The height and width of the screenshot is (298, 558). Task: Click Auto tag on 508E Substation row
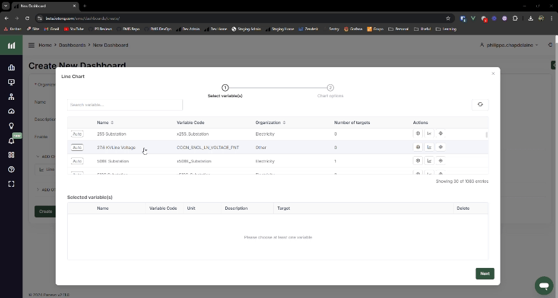point(77,161)
